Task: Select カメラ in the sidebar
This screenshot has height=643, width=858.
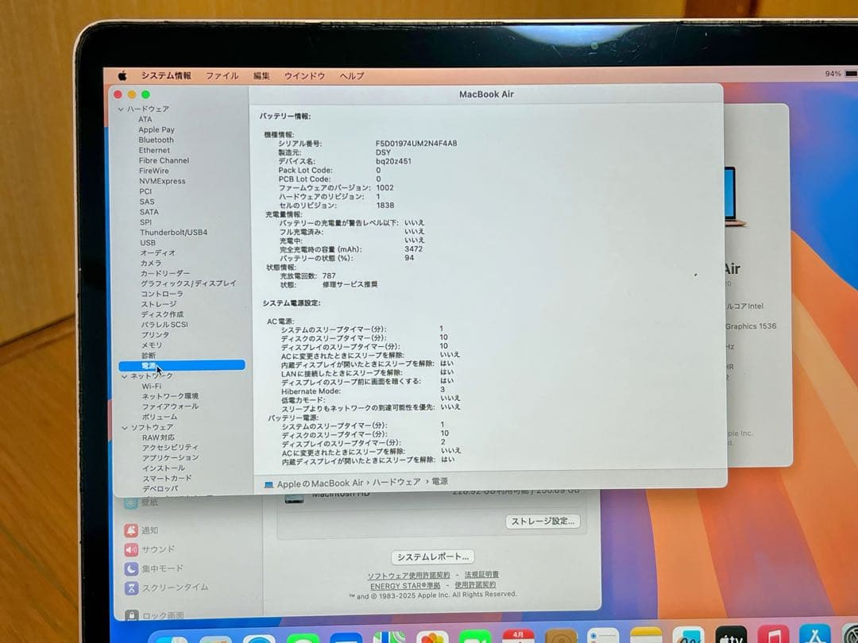Action: coord(151,264)
